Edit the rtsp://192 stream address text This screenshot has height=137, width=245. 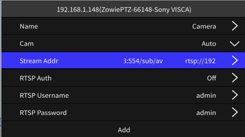point(200,61)
